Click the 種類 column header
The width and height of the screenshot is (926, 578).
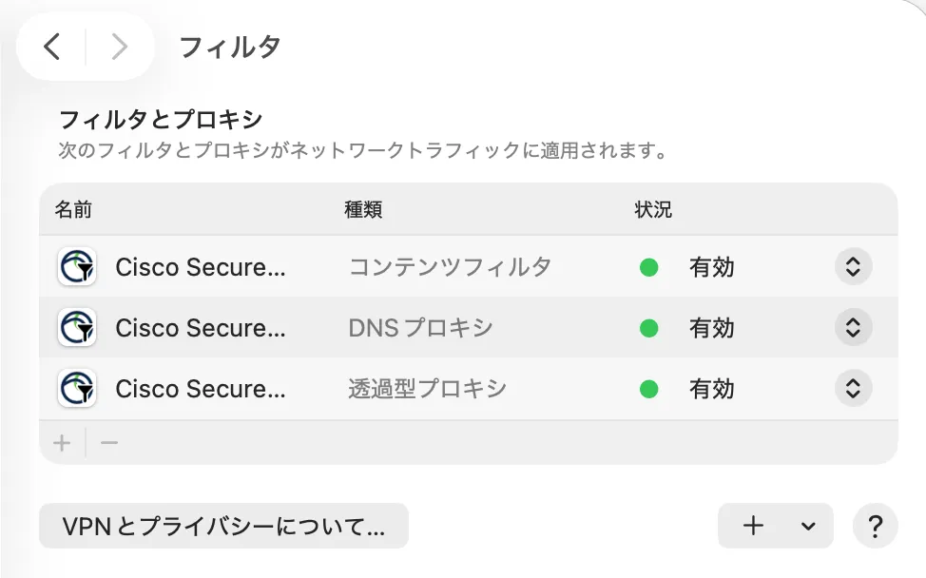coord(363,210)
